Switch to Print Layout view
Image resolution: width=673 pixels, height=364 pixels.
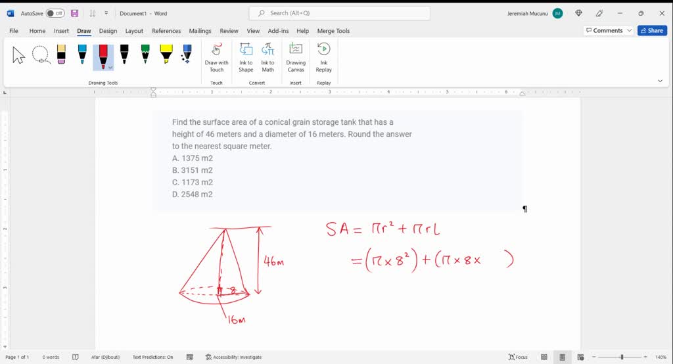(563, 357)
